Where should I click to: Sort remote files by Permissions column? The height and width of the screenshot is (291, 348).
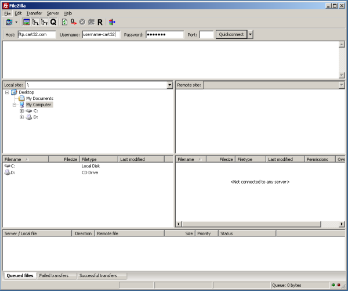pos(320,159)
